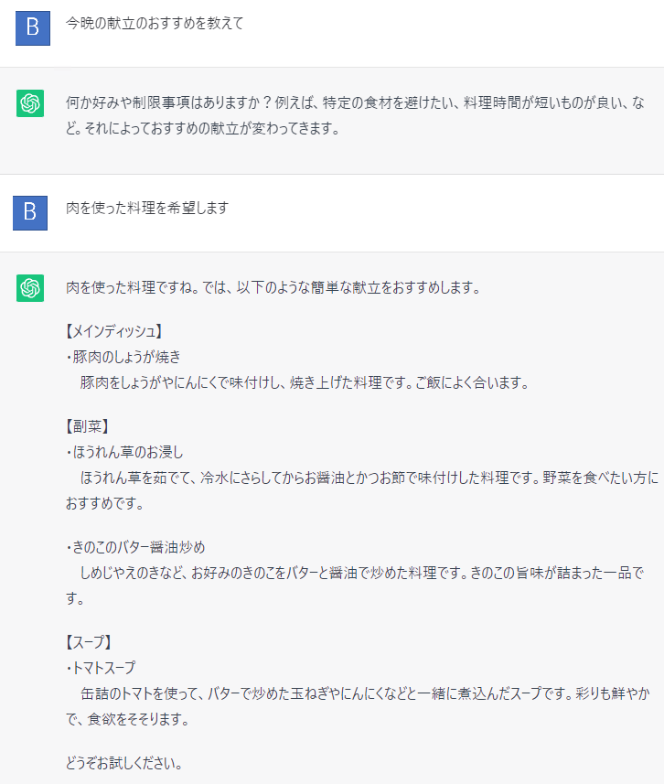This screenshot has height=784, width=664.
Task: Click the second ChatGPT logo icon
Action: pos(30,288)
